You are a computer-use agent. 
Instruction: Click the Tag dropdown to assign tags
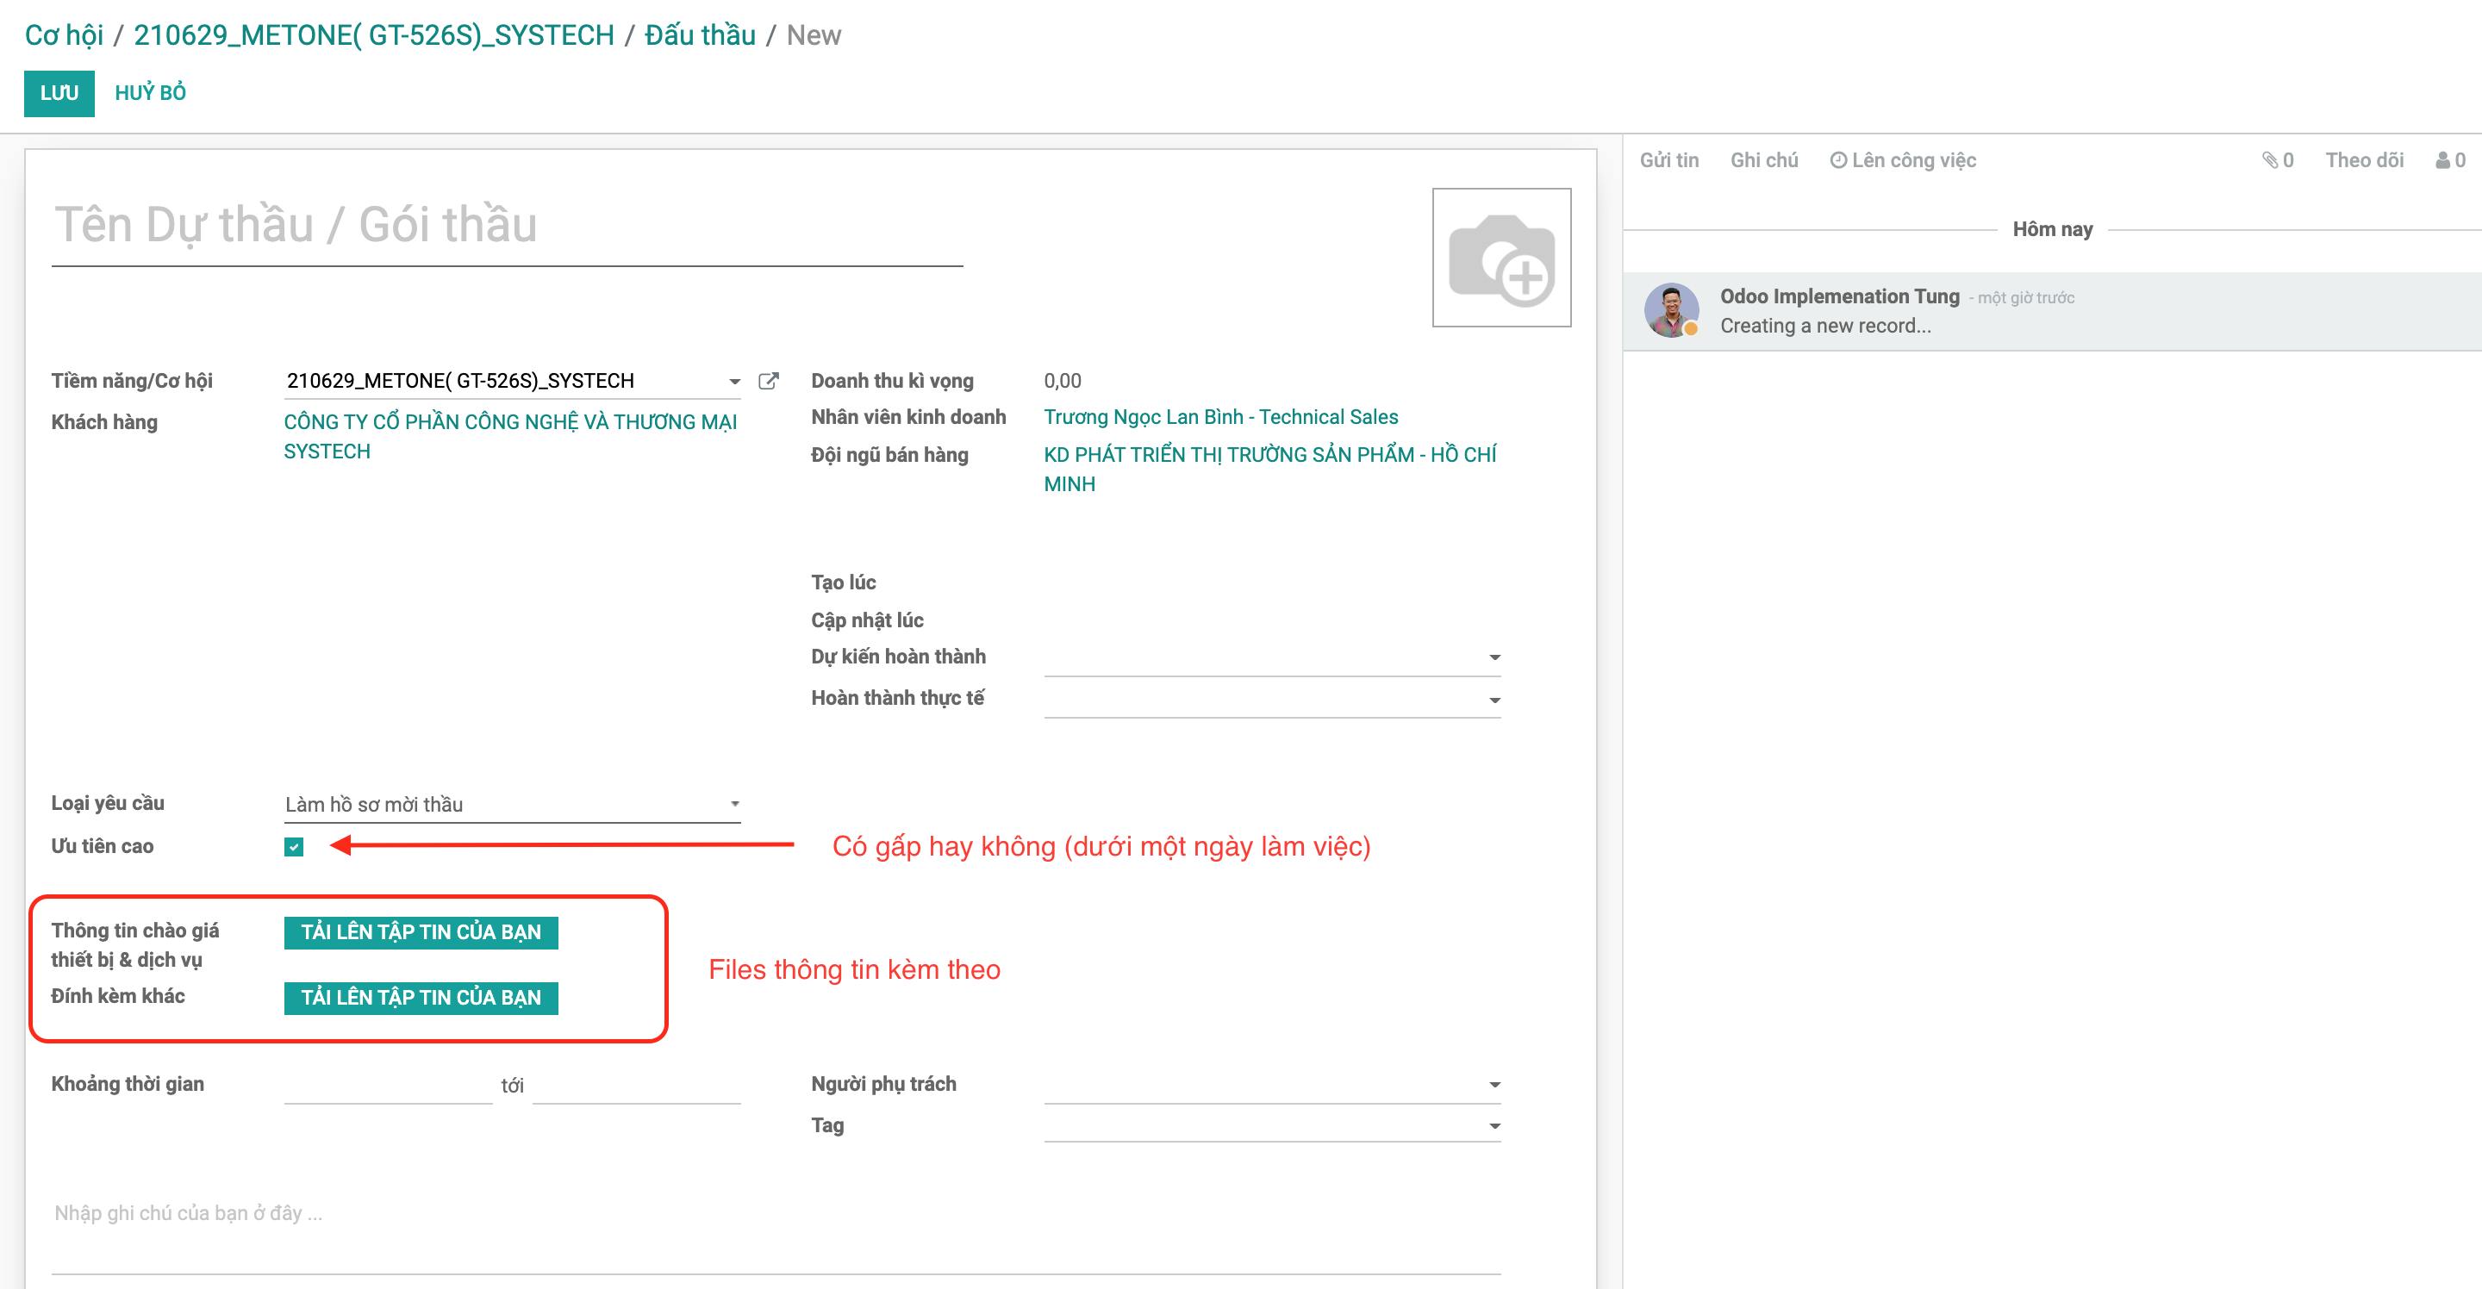pos(1274,1124)
